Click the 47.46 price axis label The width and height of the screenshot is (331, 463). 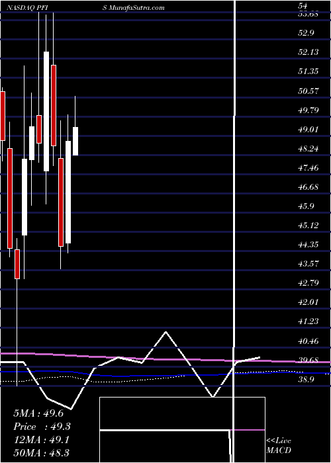point(308,168)
